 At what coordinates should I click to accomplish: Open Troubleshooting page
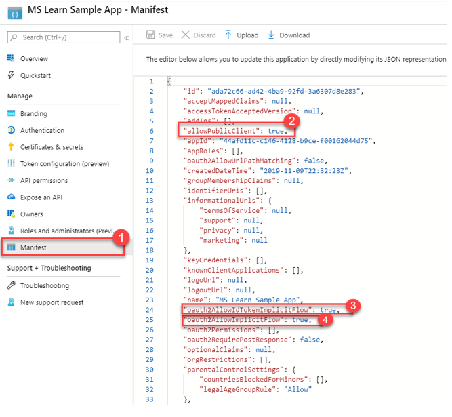point(45,285)
